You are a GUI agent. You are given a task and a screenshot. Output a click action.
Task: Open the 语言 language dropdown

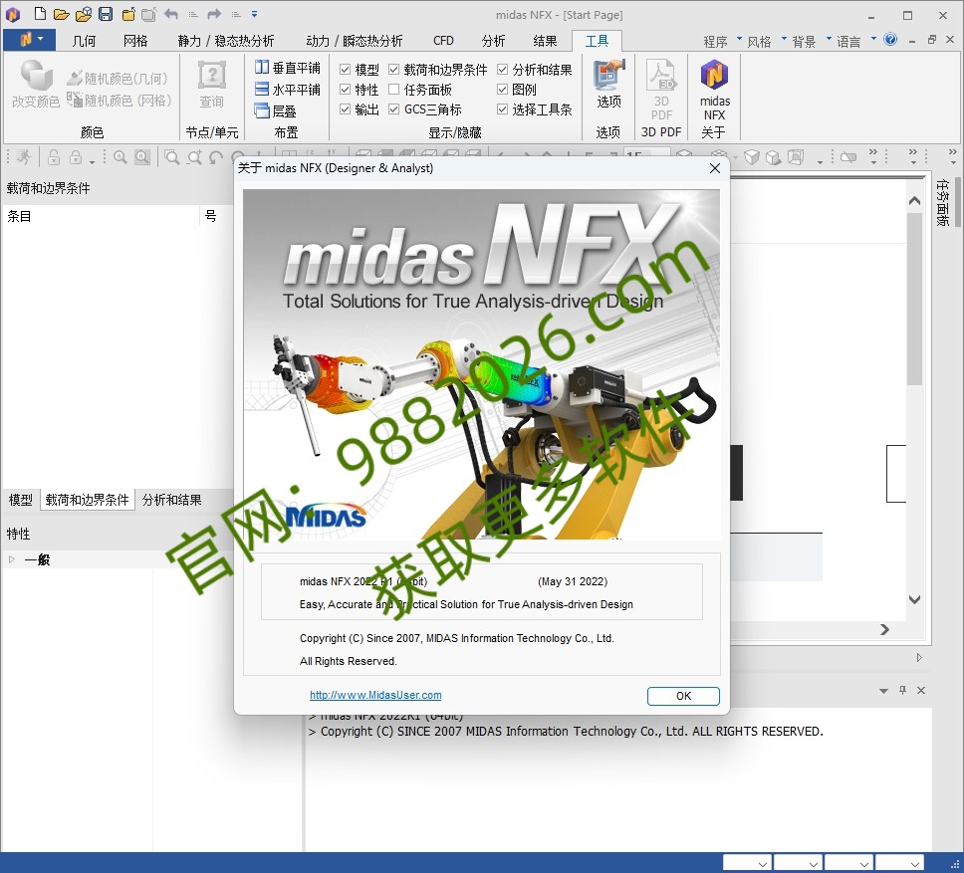[855, 41]
